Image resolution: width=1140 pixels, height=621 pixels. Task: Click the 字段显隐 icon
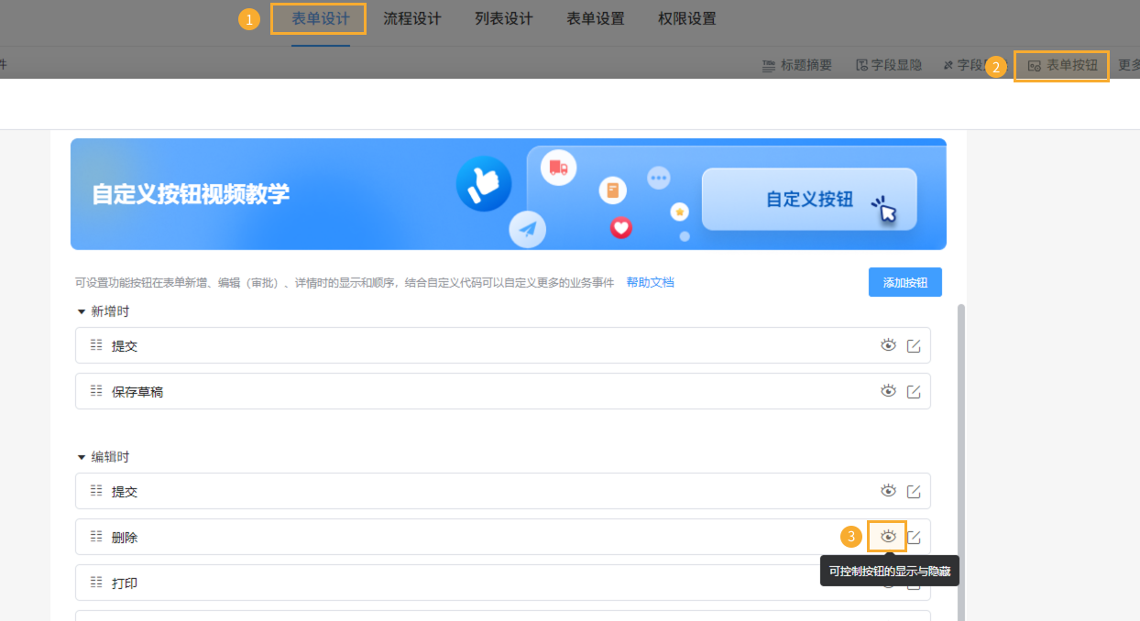point(861,66)
